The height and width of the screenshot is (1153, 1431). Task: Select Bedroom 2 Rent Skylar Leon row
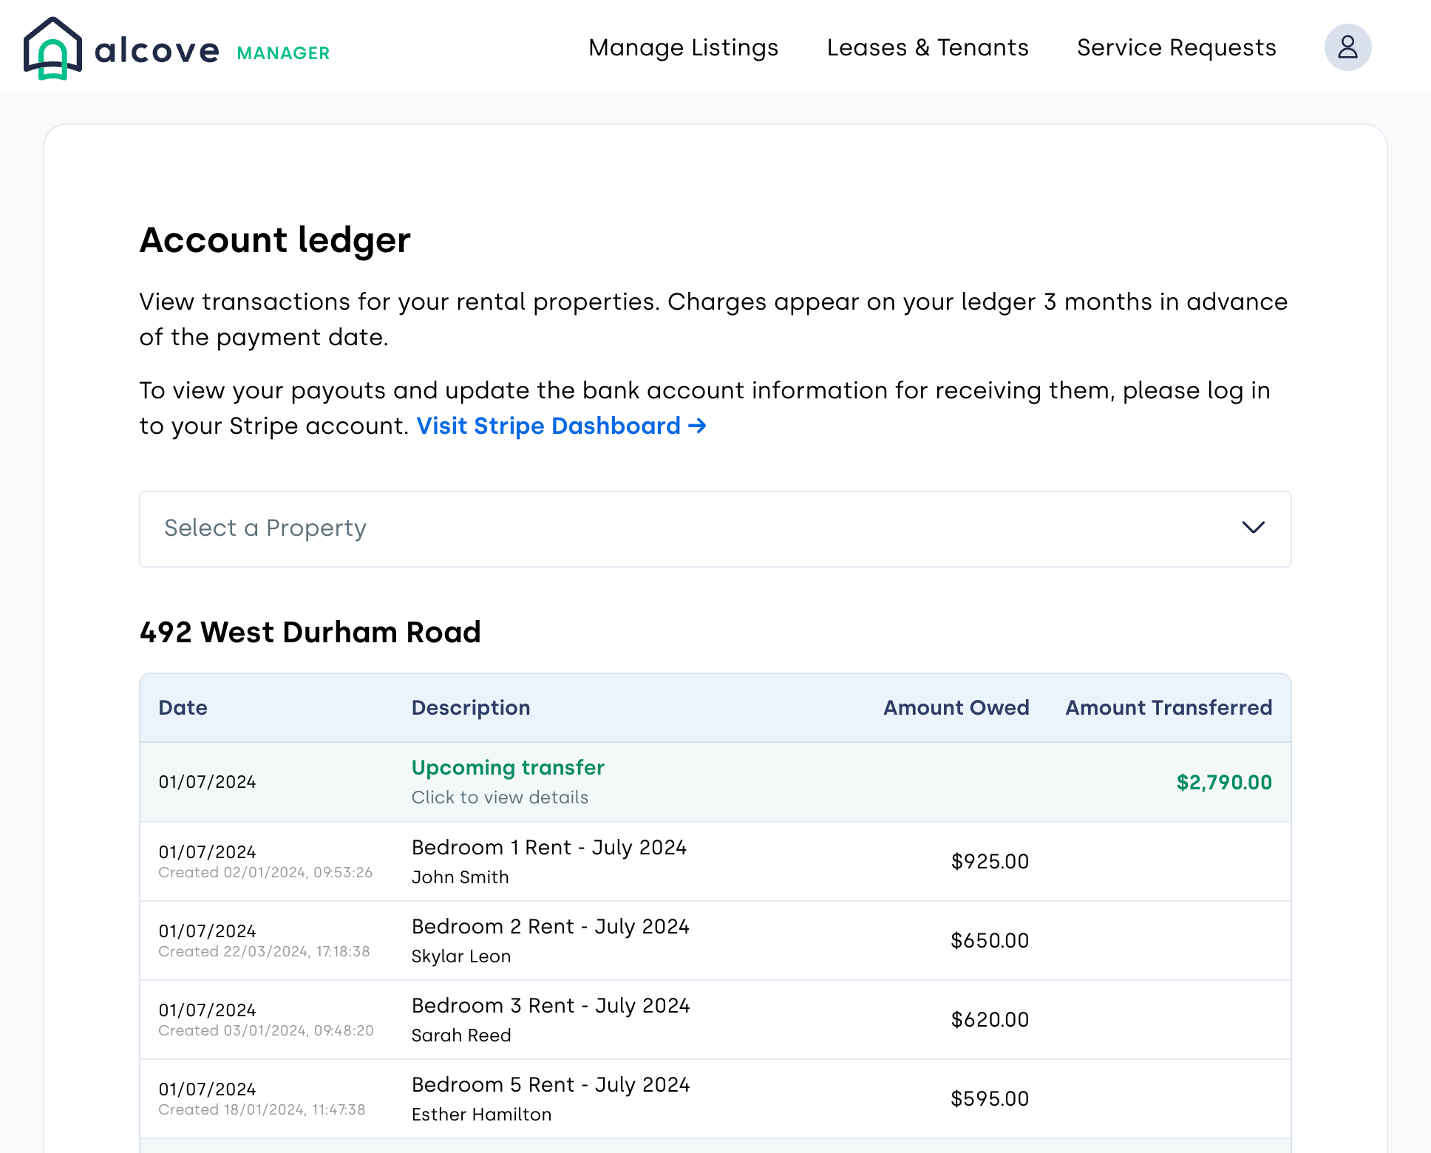coord(550,927)
